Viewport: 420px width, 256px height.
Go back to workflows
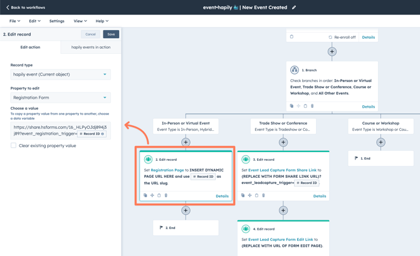[26, 8]
